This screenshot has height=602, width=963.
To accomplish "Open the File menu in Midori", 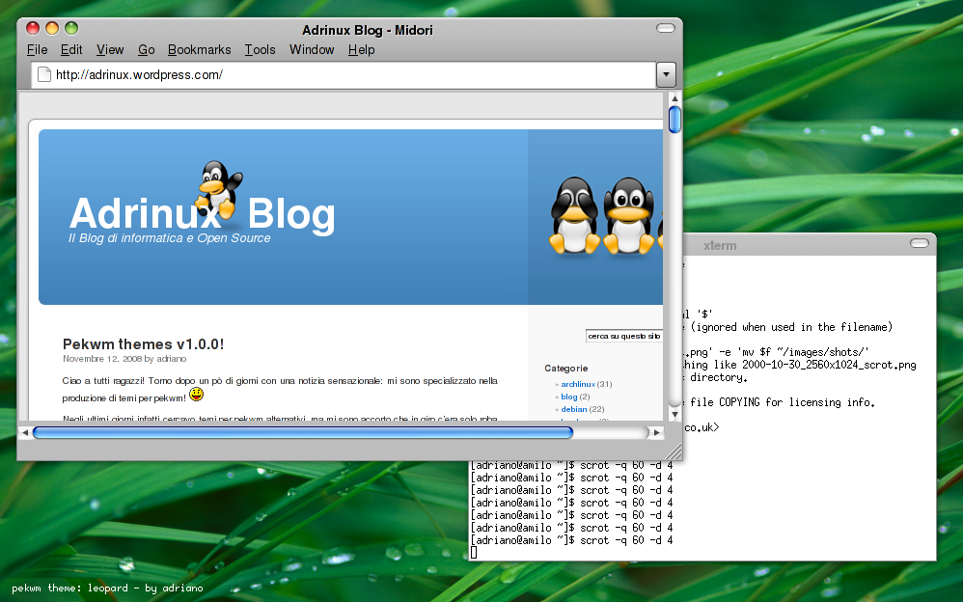I will (37, 50).
